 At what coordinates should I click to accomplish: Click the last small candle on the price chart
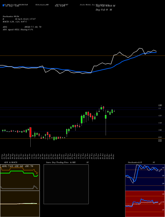(x=114, y=111)
